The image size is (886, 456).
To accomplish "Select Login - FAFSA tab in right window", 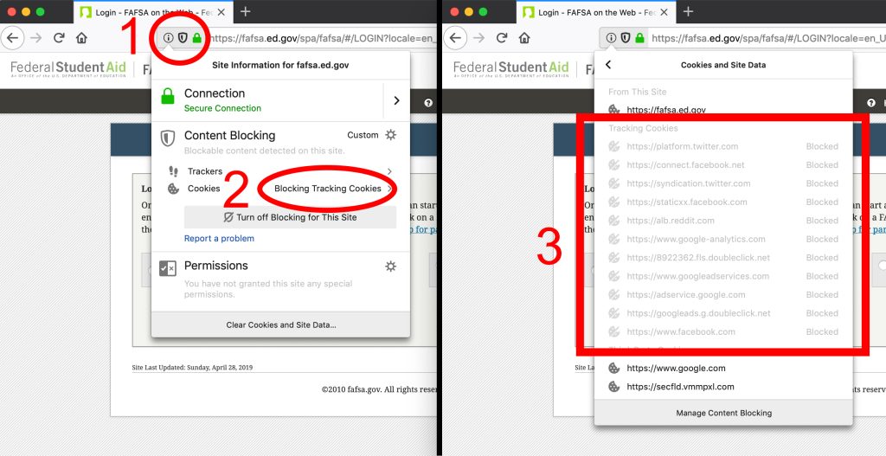I will (596, 12).
